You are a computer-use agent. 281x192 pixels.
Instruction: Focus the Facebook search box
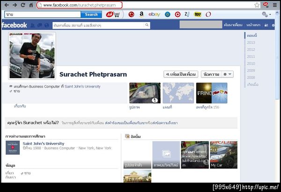click(99, 25)
